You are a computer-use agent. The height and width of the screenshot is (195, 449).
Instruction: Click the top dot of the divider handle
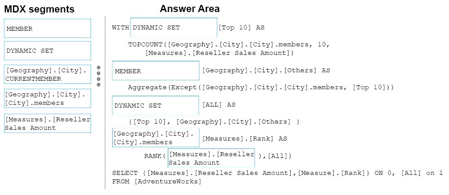pos(99,67)
